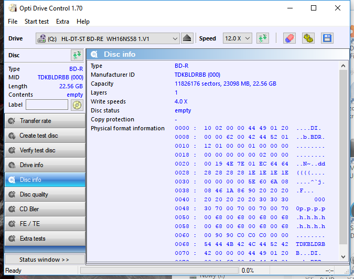The image size is (354, 279).
Task: Refresh disc info in the Disc panel
Action: click(x=77, y=55)
